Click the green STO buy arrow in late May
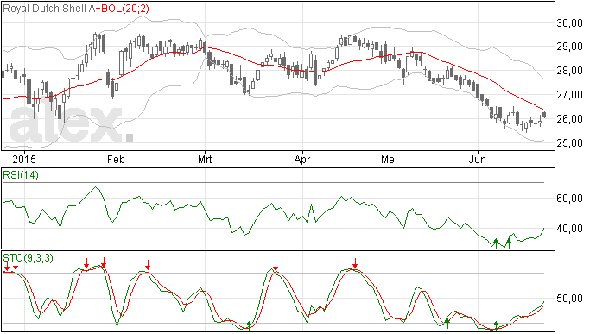 447,324
